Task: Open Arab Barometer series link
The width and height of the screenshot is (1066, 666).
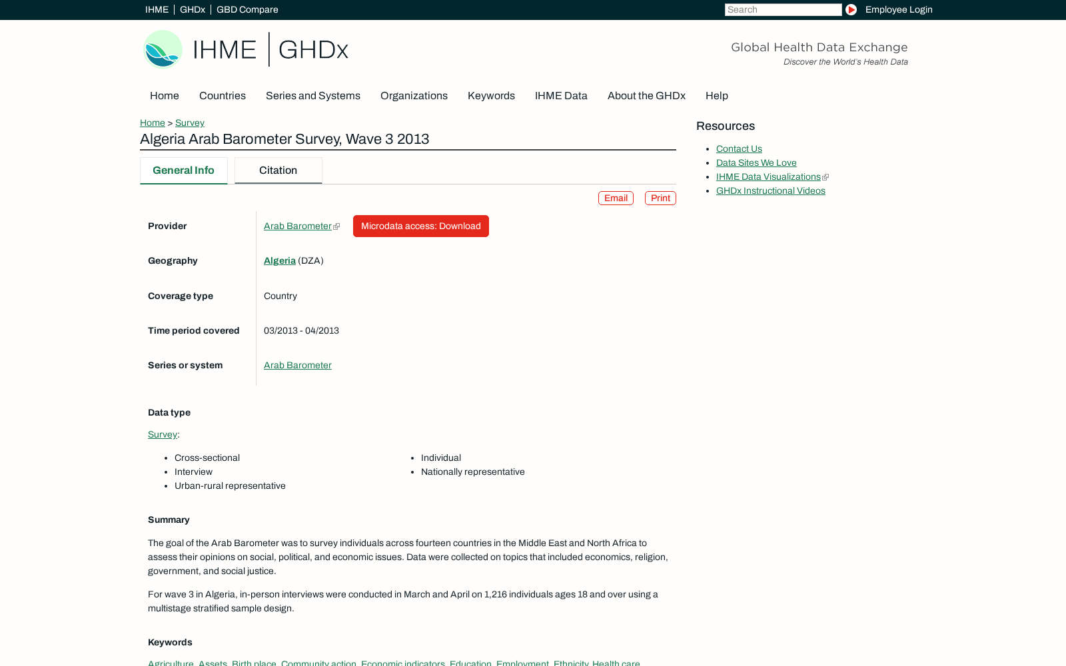Action: tap(298, 365)
